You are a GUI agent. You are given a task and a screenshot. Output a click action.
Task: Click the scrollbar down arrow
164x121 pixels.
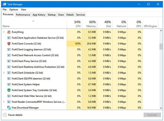[161, 108]
